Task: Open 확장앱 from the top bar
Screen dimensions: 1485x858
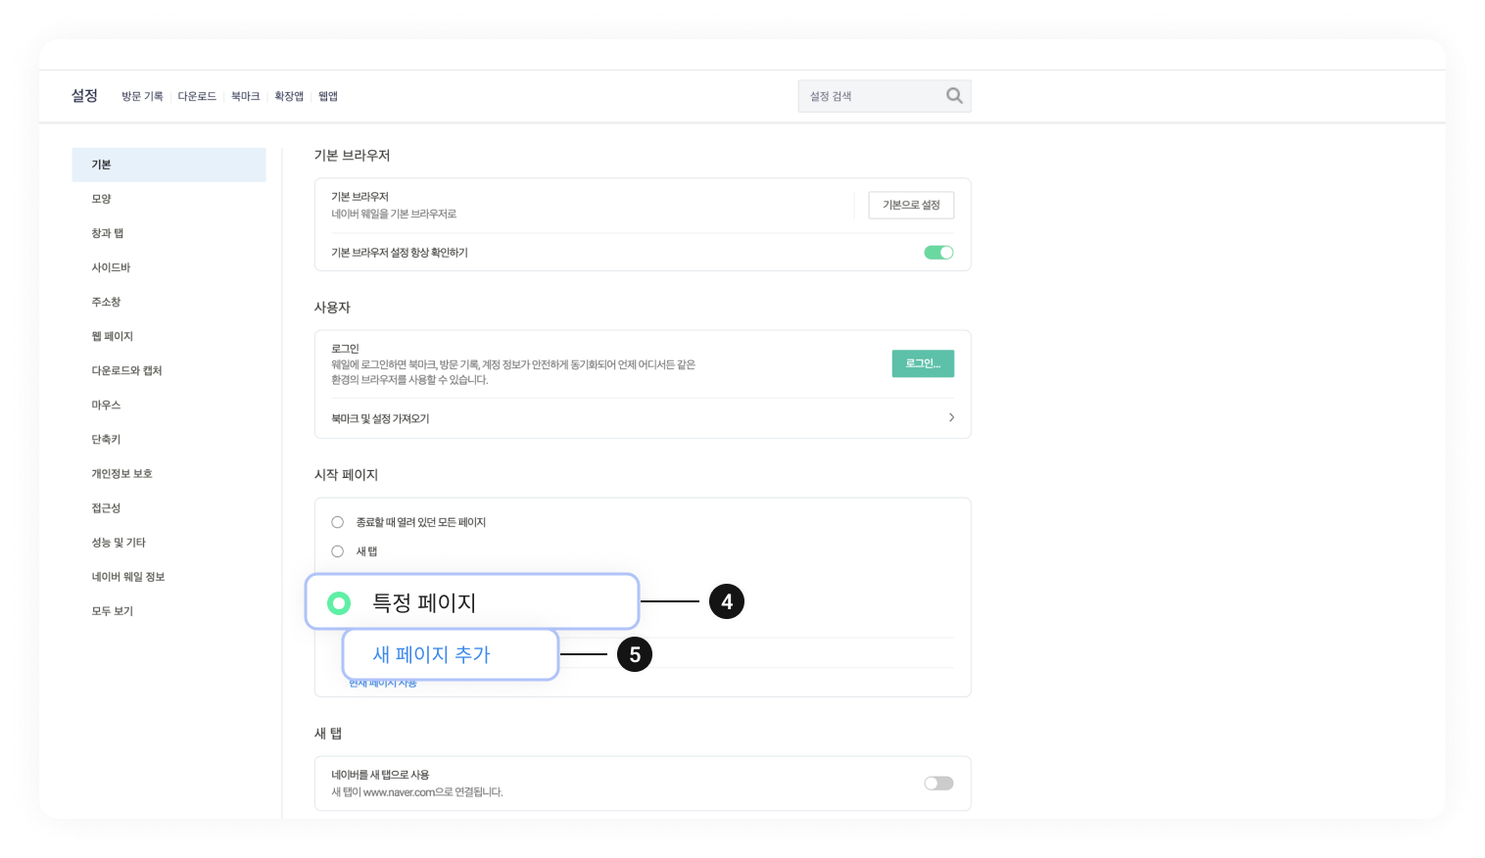Action: click(287, 95)
